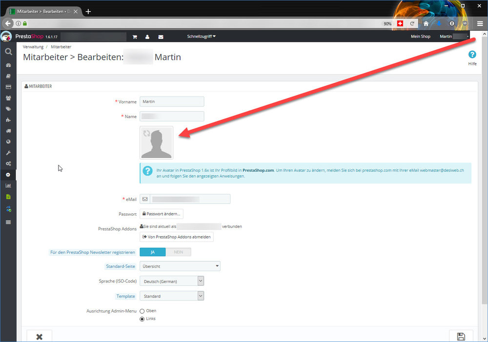This screenshot has height=342, width=488.
Task: Select the Oben menu orientation radio
Action: (x=142, y=311)
